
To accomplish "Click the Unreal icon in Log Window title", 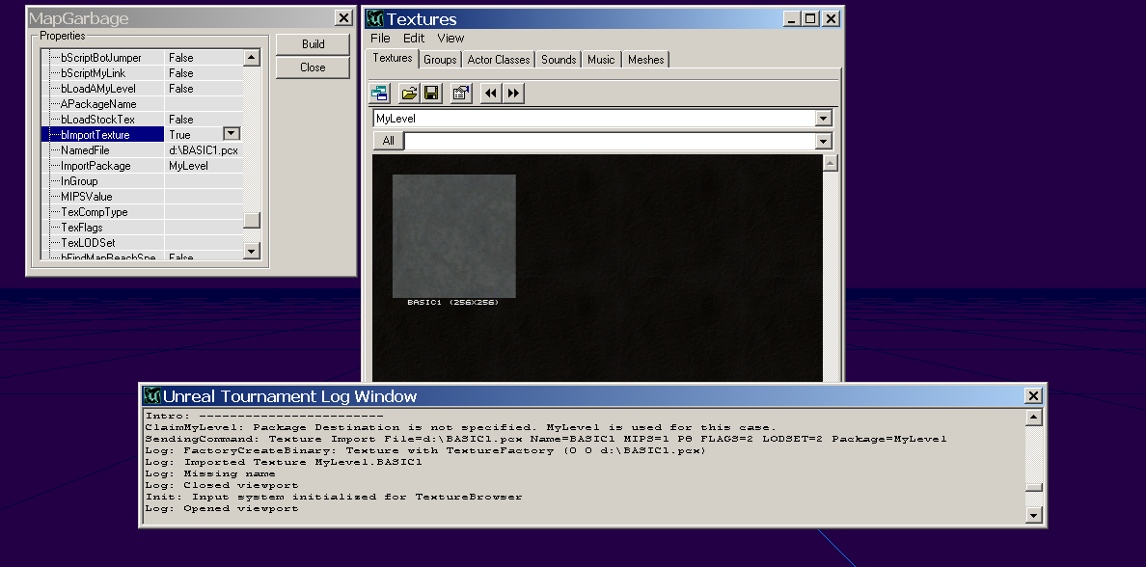I will tap(152, 396).
